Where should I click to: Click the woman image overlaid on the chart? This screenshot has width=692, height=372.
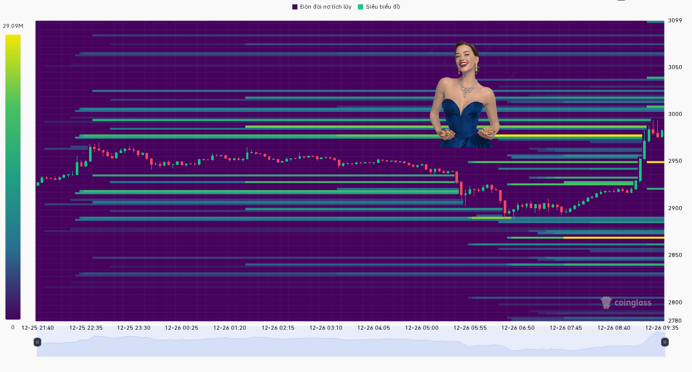464,94
